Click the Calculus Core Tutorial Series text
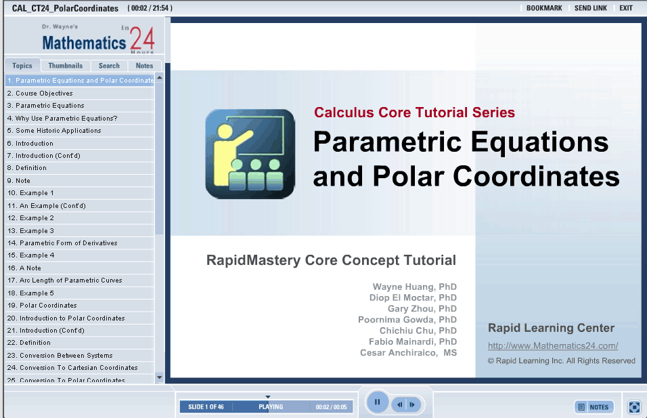Viewport: 647px width, 418px height. [x=414, y=112]
